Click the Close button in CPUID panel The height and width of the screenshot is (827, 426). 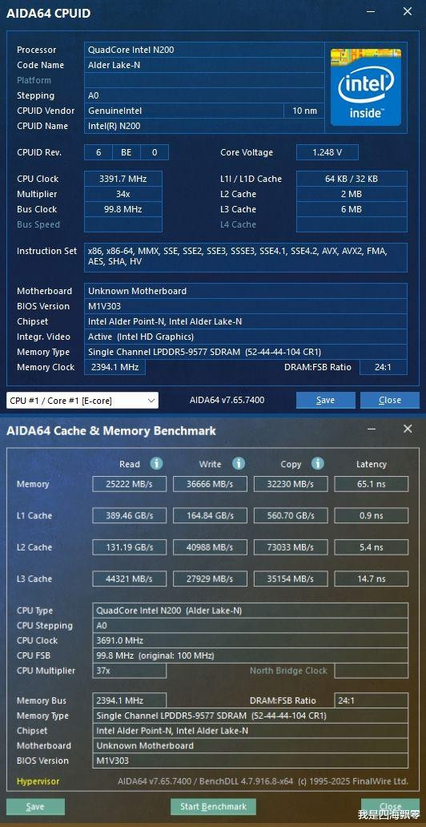(390, 401)
